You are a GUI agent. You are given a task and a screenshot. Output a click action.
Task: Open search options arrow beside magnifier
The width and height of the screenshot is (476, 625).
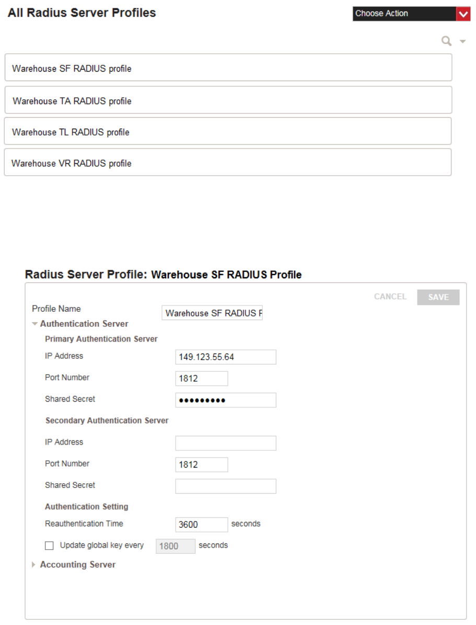point(462,41)
